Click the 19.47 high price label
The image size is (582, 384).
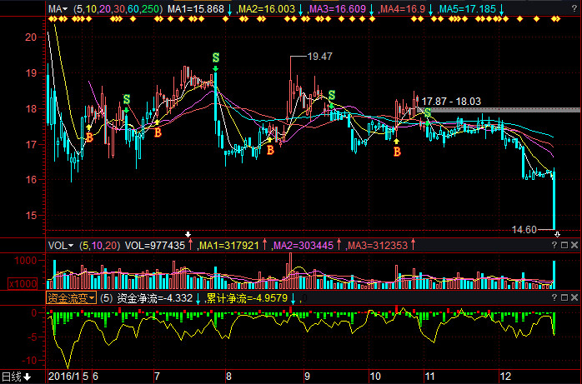coord(319,57)
